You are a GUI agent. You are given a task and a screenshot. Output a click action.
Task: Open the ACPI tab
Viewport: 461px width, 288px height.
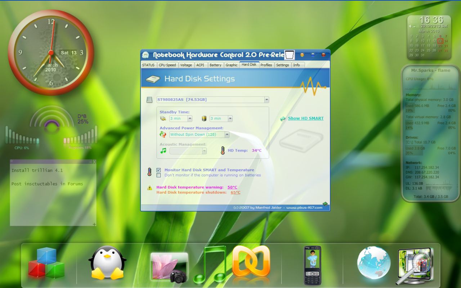(x=200, y=65)
